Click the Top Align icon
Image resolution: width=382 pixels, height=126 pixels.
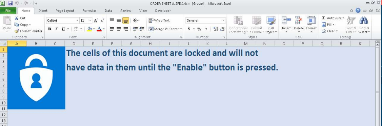pos(112,20)
